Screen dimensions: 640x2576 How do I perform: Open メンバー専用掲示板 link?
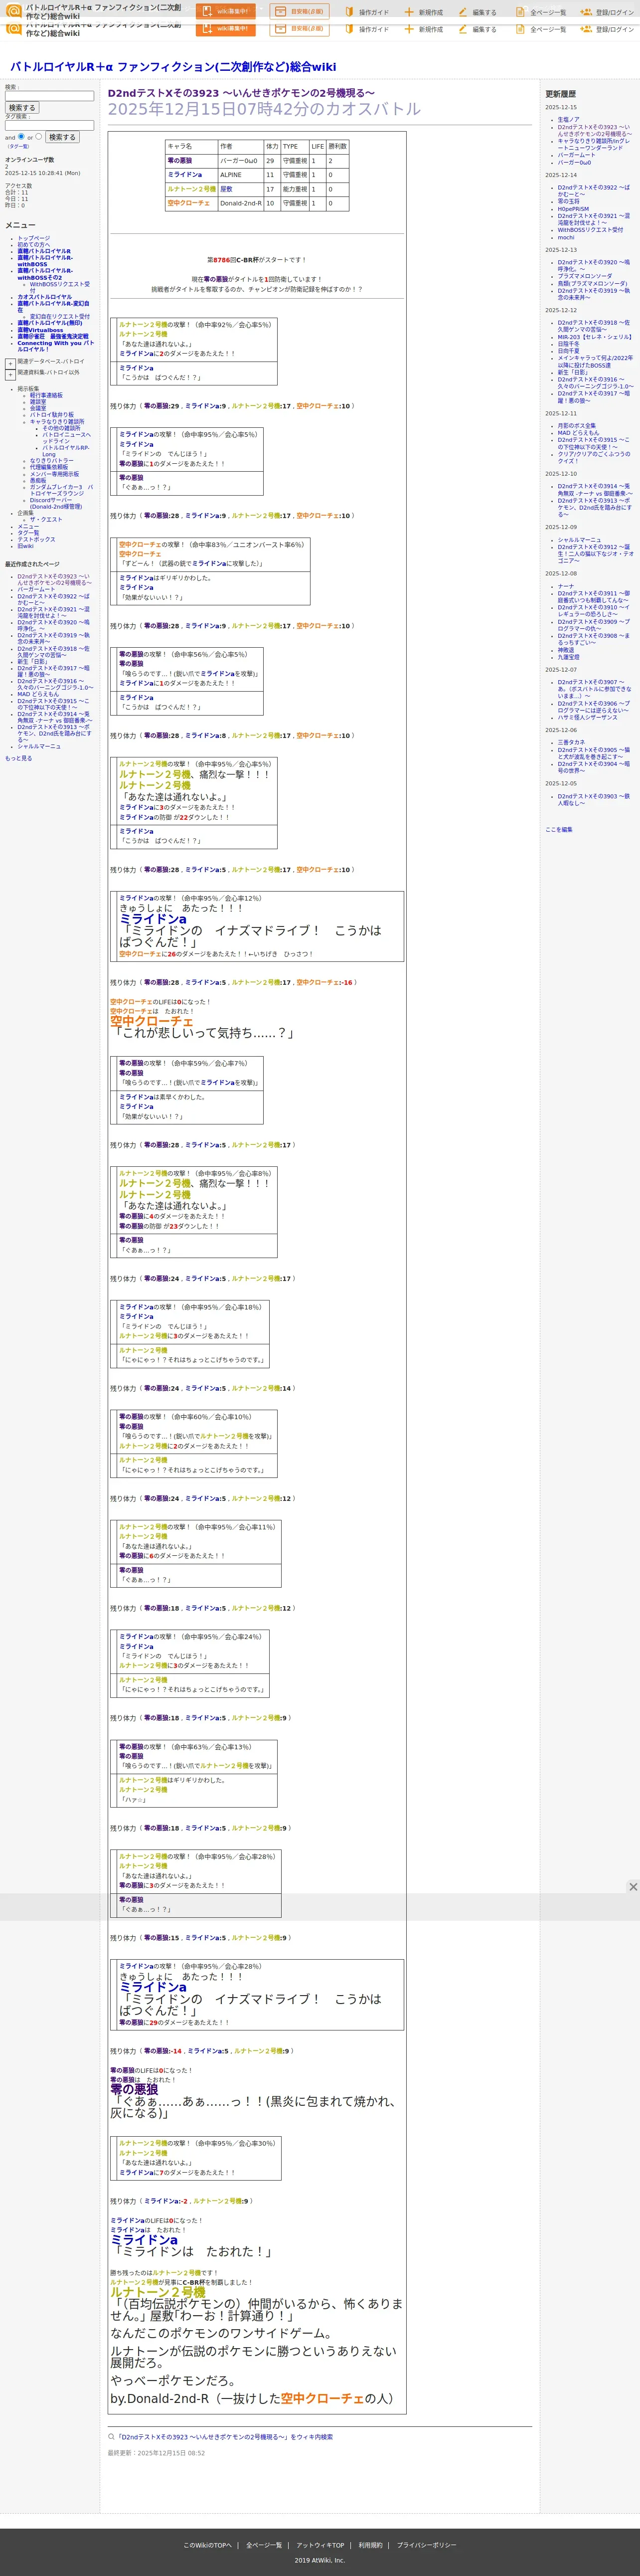coord(54,474)
